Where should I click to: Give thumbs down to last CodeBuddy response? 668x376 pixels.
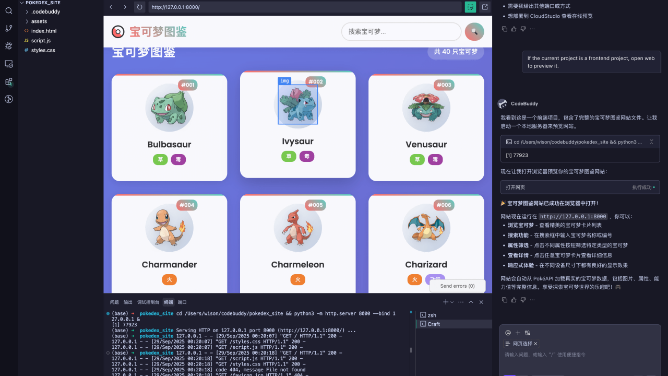(523, 300)
